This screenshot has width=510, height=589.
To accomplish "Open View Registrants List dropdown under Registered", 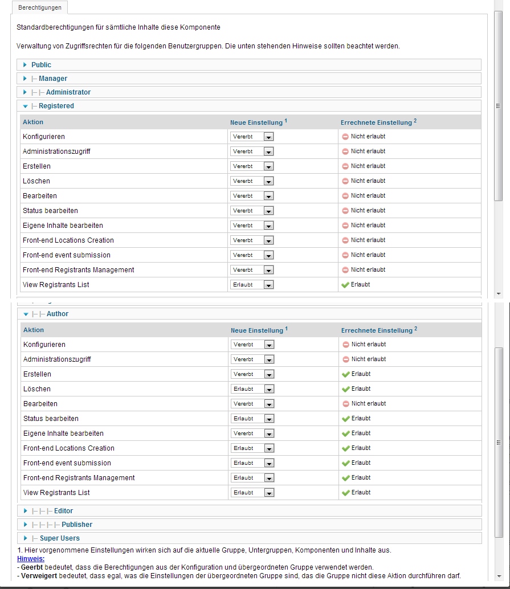I will pyautogui.click(x=252, y=285).
